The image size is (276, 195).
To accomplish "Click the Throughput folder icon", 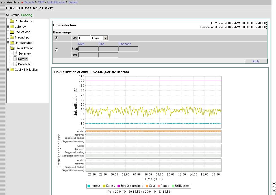I will (12, 37).
